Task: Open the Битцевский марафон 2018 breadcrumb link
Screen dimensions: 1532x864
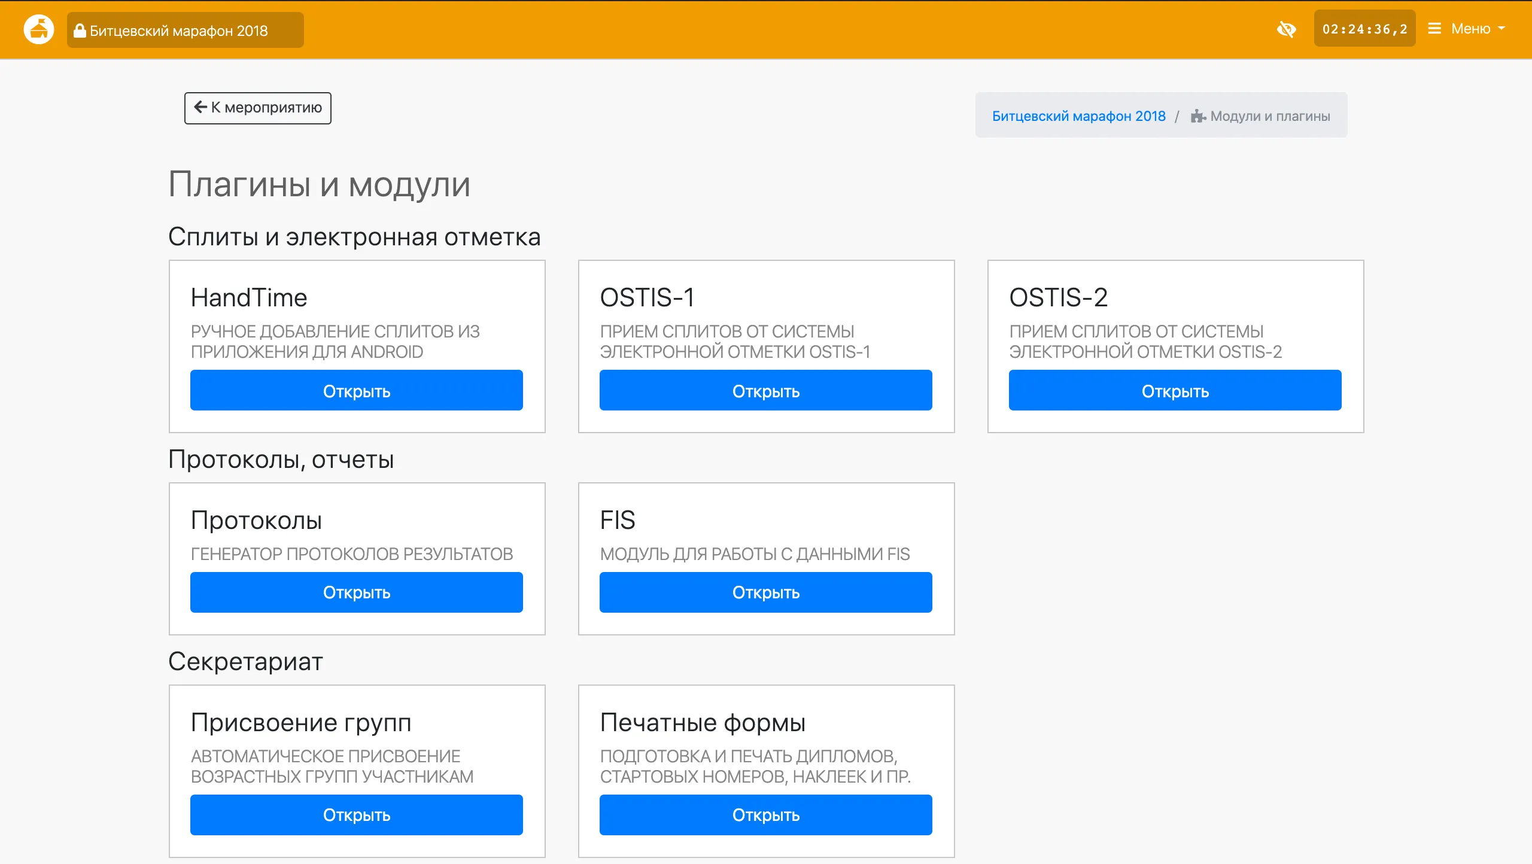Action: coord(1078,116)
